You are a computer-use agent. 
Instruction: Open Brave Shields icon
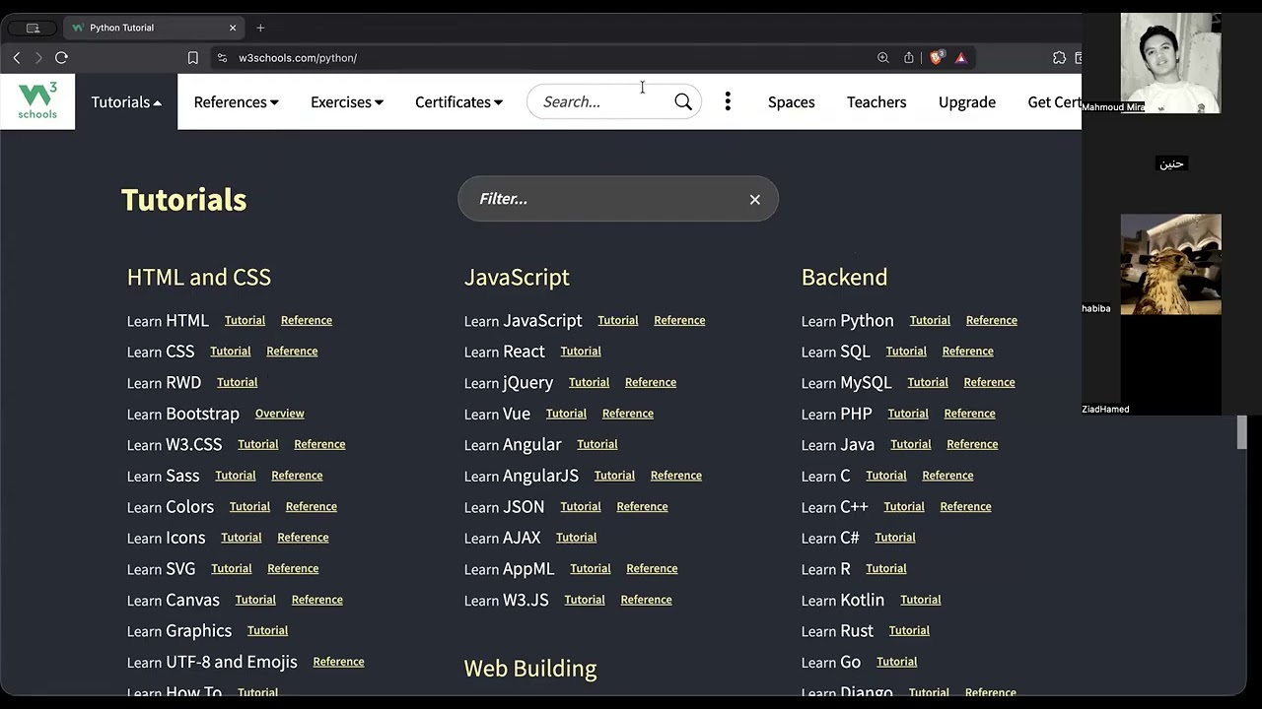point(937,57)
